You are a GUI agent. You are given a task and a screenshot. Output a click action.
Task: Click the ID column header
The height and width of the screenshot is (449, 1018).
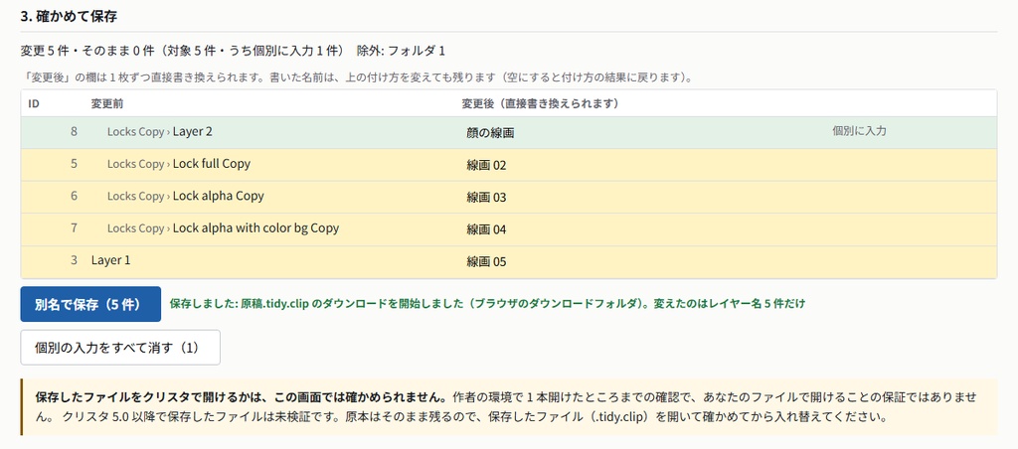tap(34, 103)
